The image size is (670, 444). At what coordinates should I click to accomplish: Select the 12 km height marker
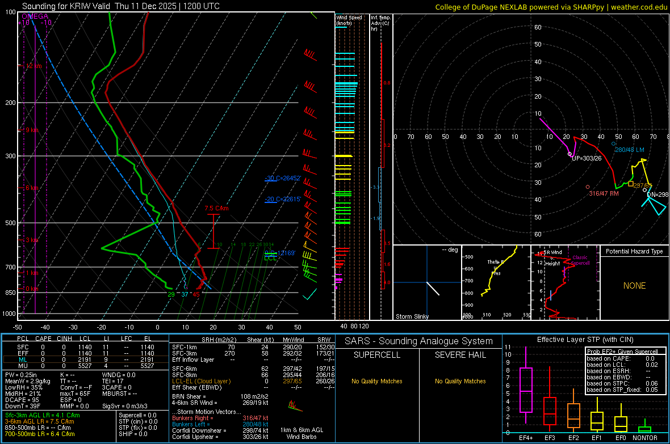click(33, 66)
